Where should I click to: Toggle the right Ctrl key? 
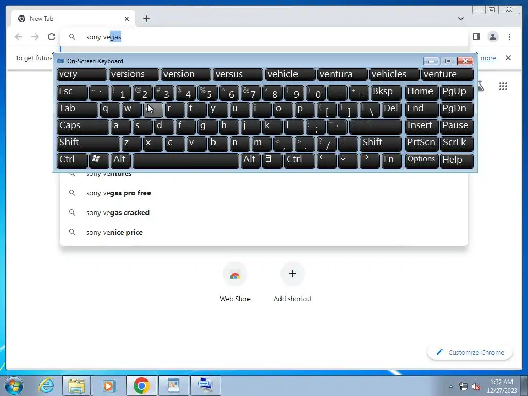point(300,161)
